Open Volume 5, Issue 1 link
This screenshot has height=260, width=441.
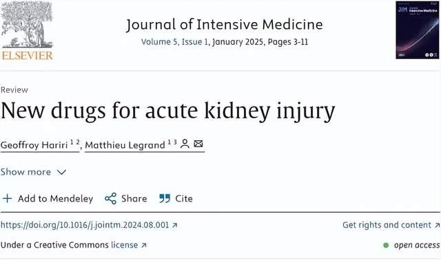pos(174,42)
